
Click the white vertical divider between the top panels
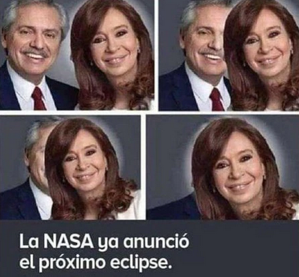pos(157,55)
